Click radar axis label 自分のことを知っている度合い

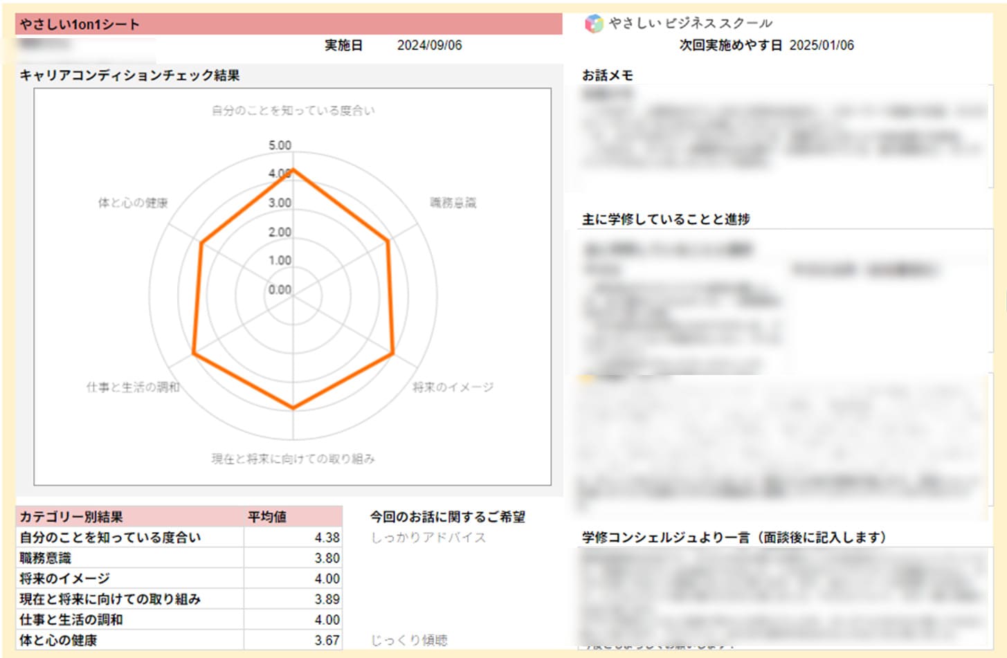(293, 111)
